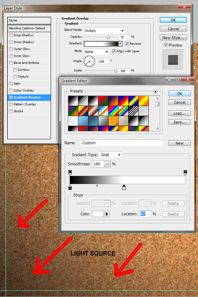The image size is (198, 297).
Task: Choose the blue-red-yellow gradient preset
Action: (x=123, y=101)
